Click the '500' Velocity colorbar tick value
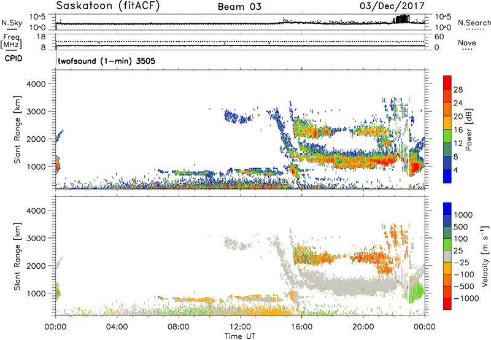491x340 pixels. [461, 226]
